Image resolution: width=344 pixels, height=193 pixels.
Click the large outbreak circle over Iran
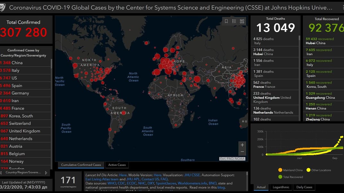point(197,79)
